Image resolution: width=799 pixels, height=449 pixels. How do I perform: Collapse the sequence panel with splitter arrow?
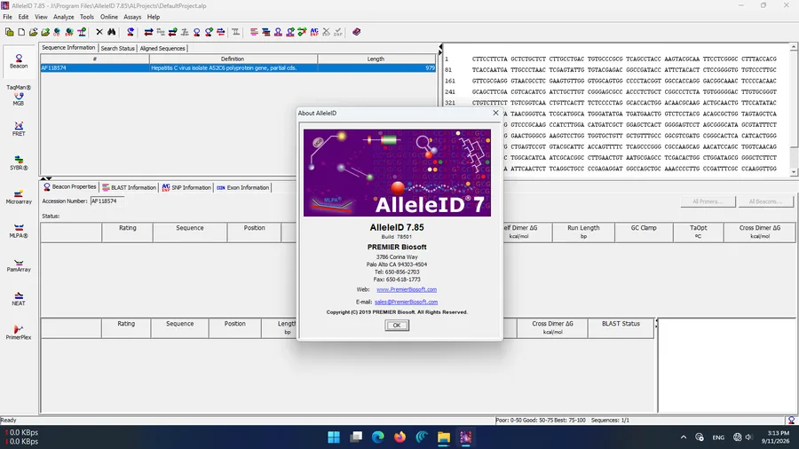[x=440, y=47]
